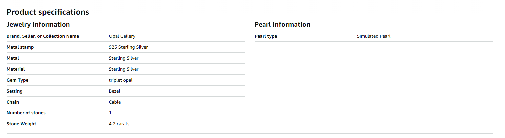
Task: Select the 925 Sterling Silver value
Action: 128,47
